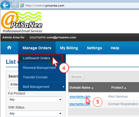Screen dimensions: 139x117
Task: Open the With Status dropdown
Action: (35, 113)
